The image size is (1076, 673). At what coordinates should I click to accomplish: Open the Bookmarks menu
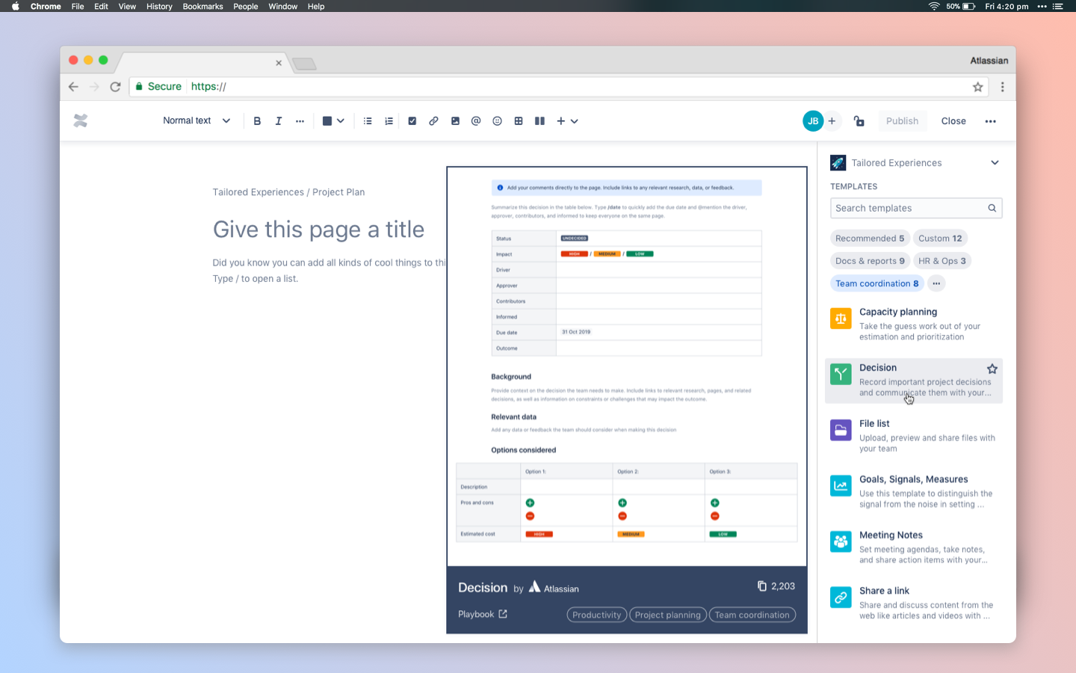(202, 6)
